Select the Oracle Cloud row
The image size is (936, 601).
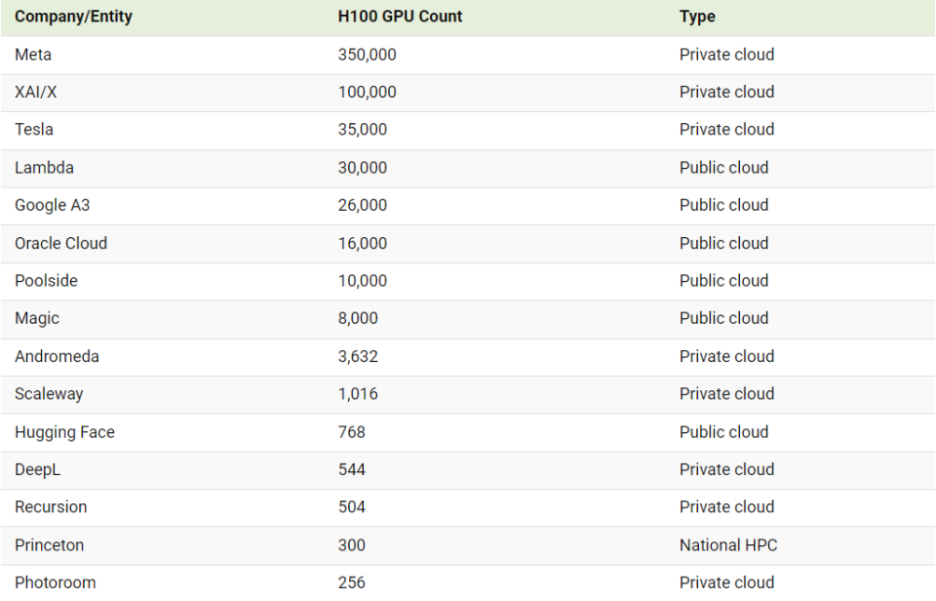coord(60,243)
